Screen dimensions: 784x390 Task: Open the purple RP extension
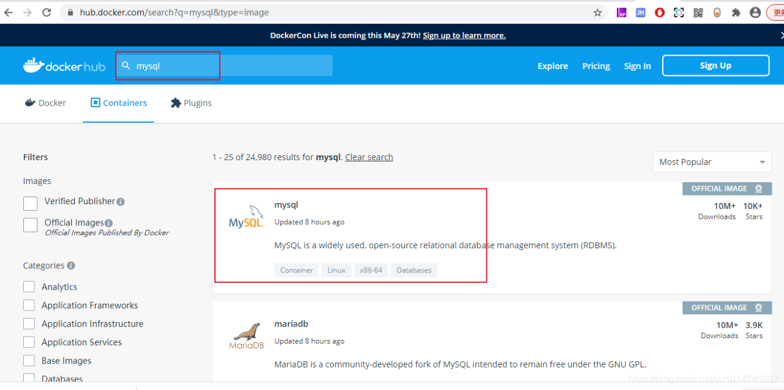click(622, 12)
